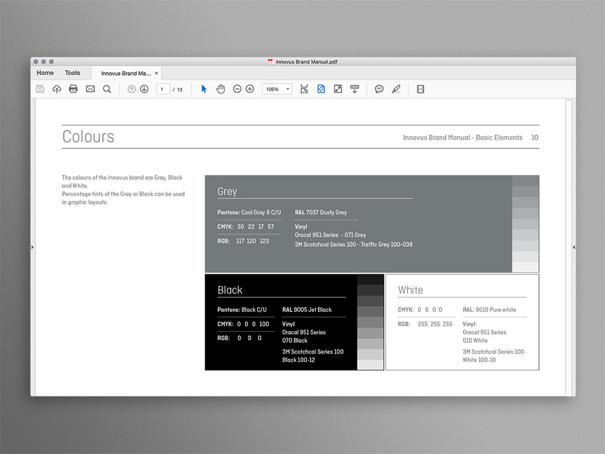This screenshot has height=454, width=605.
Task: Click 'RGB: 255 255 255' values
Action: pos(425,324)
